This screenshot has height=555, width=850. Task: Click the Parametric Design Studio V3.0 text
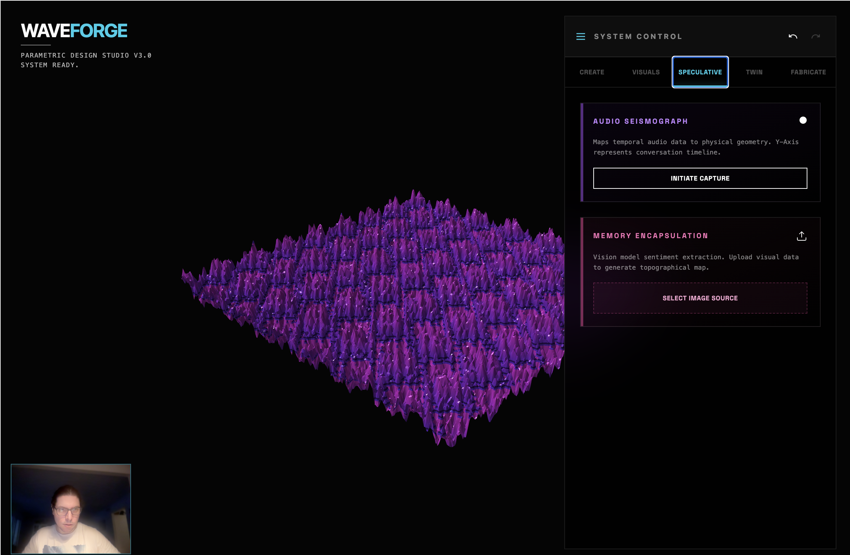[x=86, y=55]
